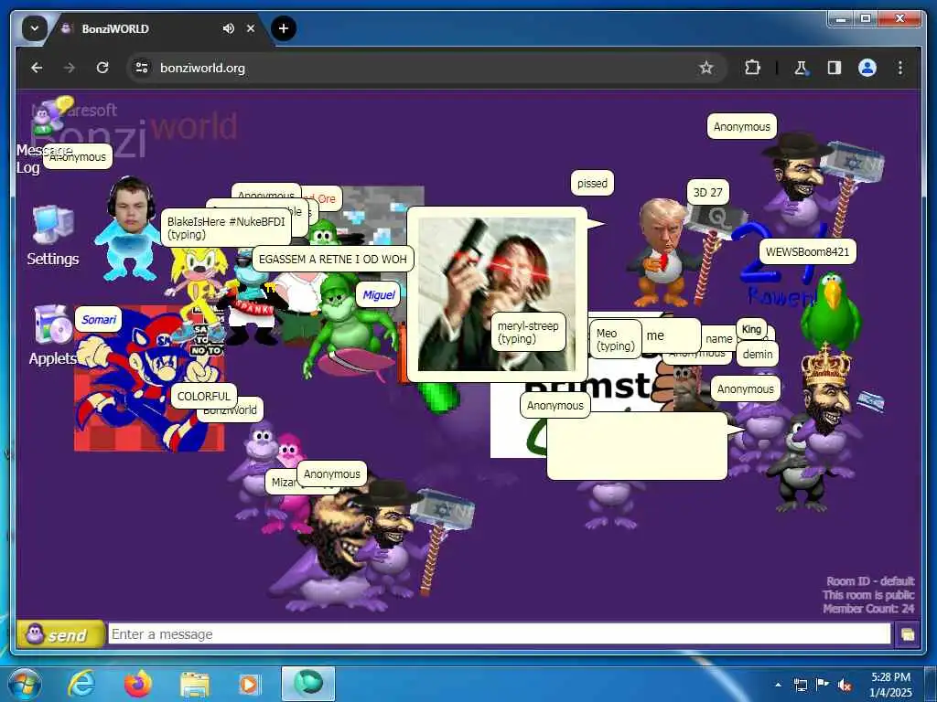Select the BonziWORLD tab
The width and height of the screenshot is (937, 702).
(x=144, y=28)
